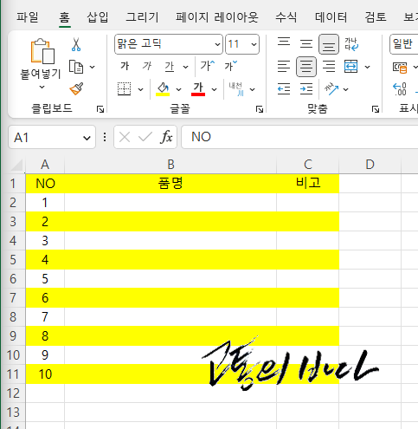The image size is (418, 429).
Task: Apply cell borders icon
Action: coord(125,89)
